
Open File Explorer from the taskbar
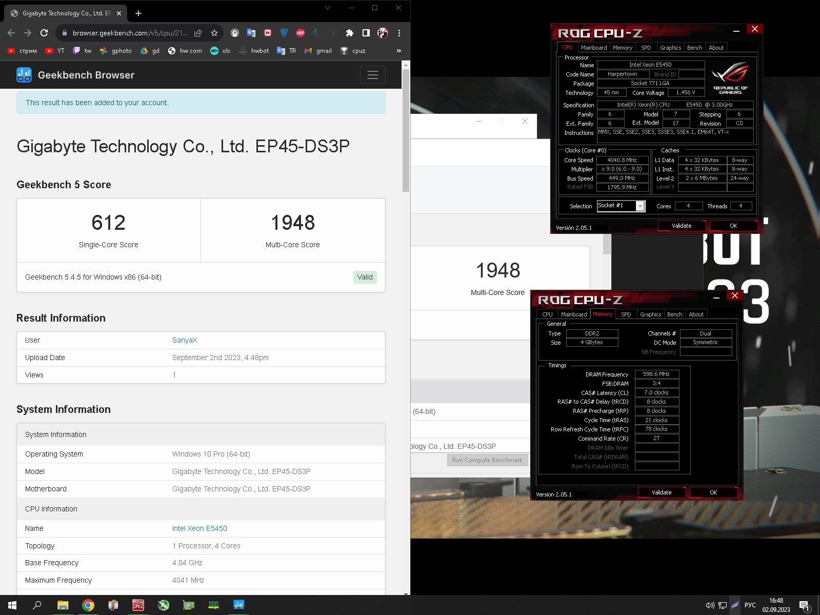click(x=63, y=605)
